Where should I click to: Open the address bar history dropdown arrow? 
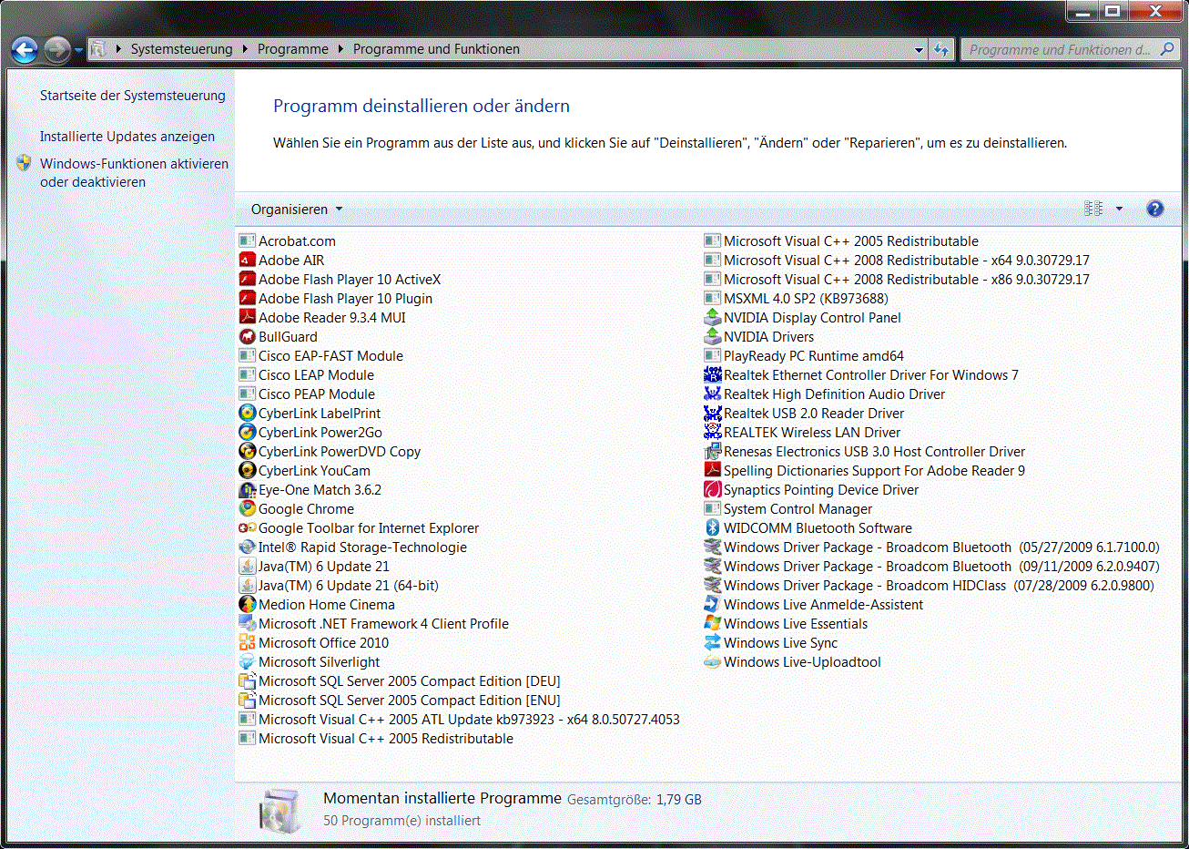[919, 49]
